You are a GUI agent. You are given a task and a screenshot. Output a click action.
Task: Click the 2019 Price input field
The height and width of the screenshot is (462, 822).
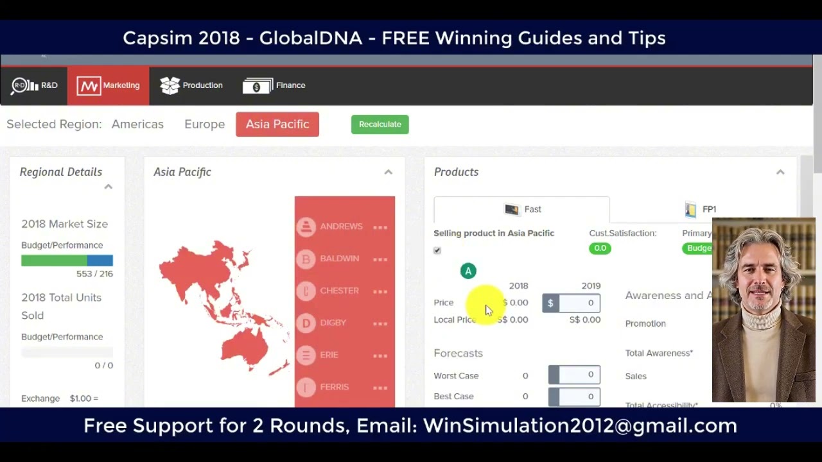point(580,303)
